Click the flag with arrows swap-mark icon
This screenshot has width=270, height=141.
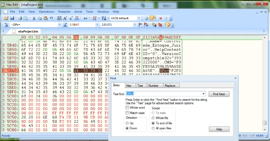[146, 25]
